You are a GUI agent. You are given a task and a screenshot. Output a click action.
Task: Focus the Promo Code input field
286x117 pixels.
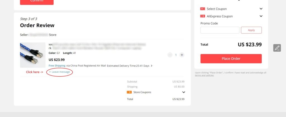click(220, 30)
